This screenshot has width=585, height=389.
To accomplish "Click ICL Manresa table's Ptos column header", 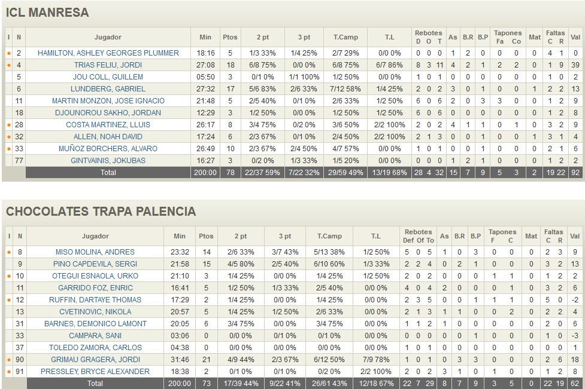I will (229, 37).
